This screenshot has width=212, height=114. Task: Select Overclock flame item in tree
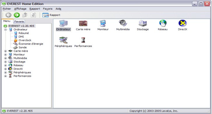25,40
